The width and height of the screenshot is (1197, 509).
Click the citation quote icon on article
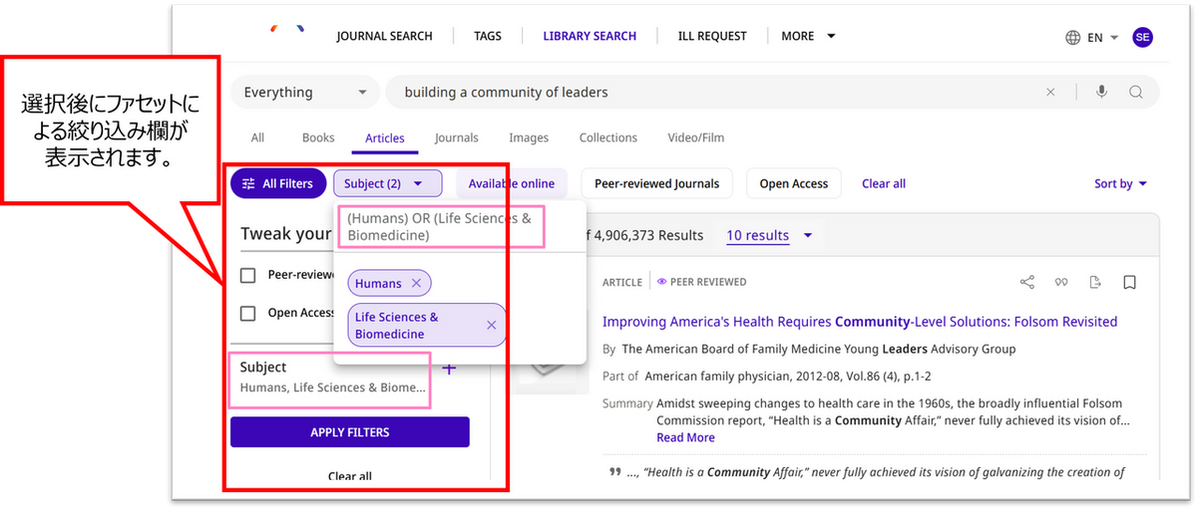pyautogui.click(x=1061, y=283)
